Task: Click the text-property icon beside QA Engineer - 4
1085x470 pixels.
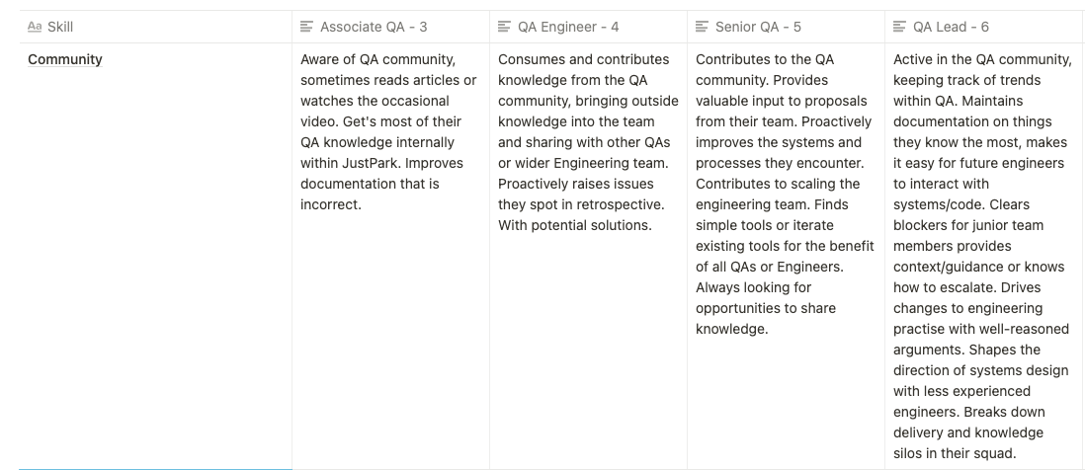Action: [505, 28]
